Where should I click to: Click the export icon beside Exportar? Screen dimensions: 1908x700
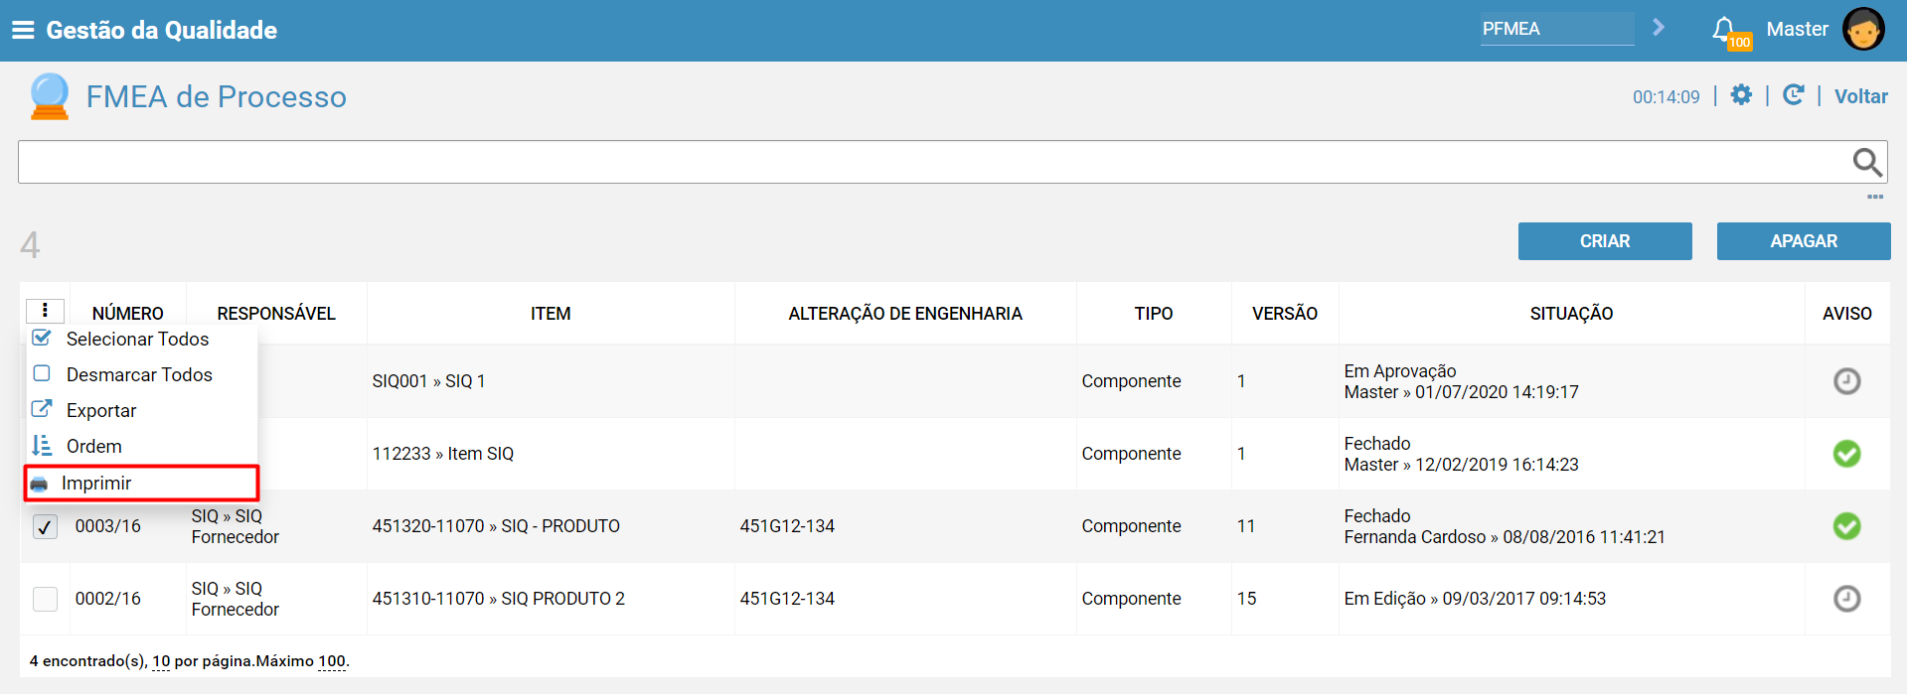pyautogui.click(x=42, y=409)
